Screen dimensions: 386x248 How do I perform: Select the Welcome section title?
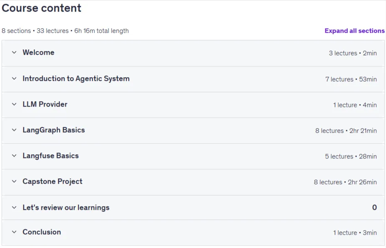click(x=38, y=52)
